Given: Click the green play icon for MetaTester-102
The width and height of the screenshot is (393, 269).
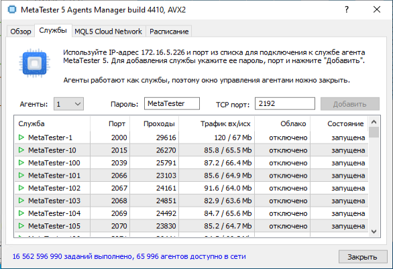Looking at the screenshot, I should coord(21,188).
